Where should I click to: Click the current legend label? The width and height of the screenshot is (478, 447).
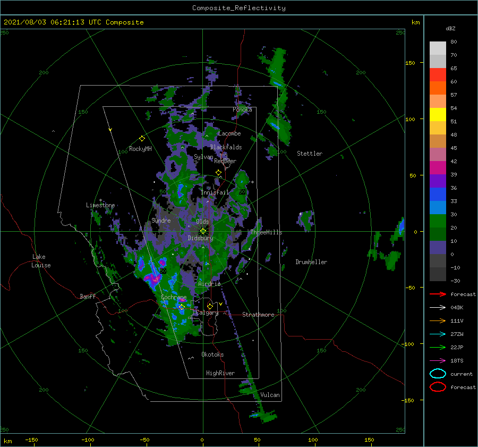(x=462, y=374)
